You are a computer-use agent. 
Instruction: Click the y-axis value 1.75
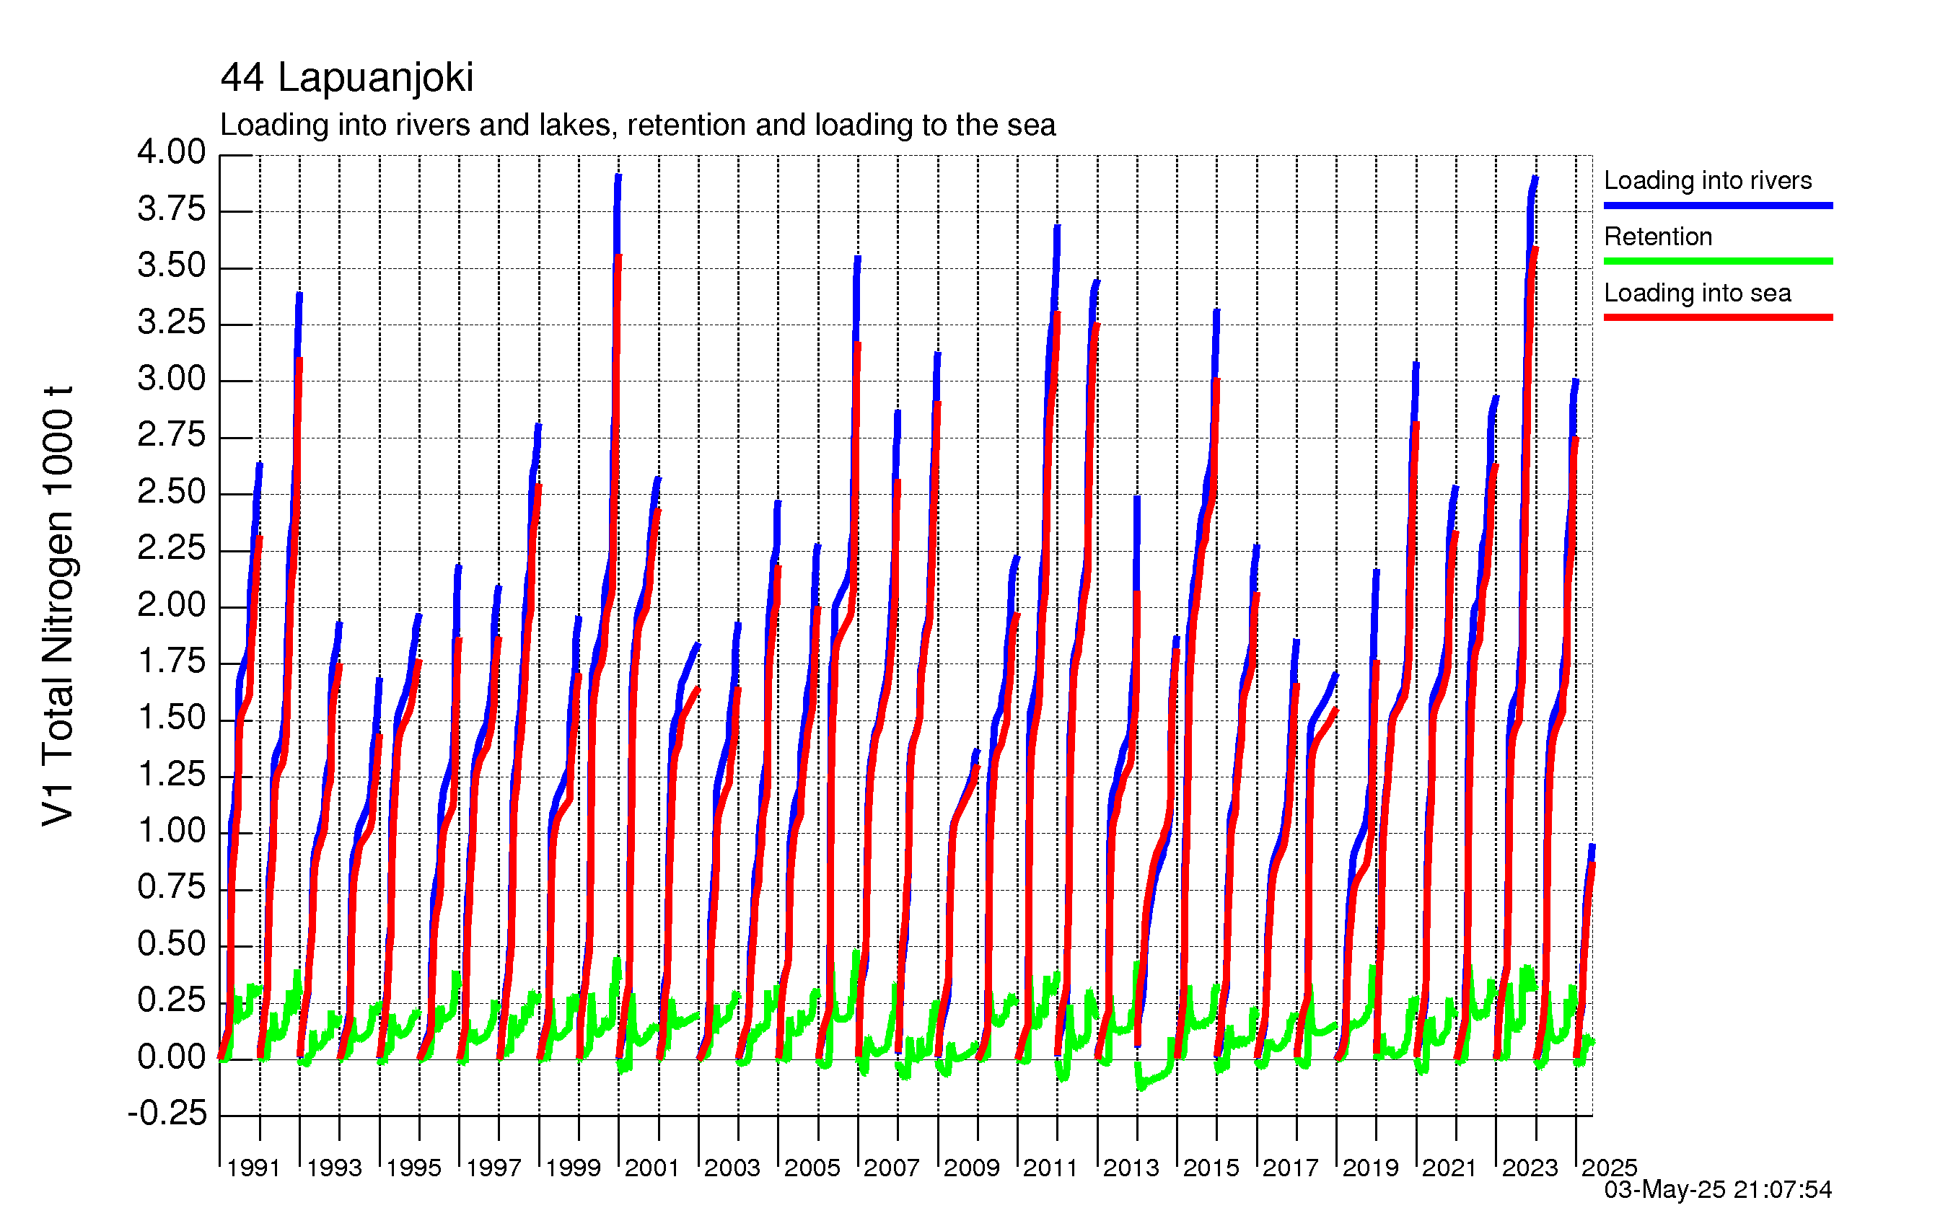172,661
